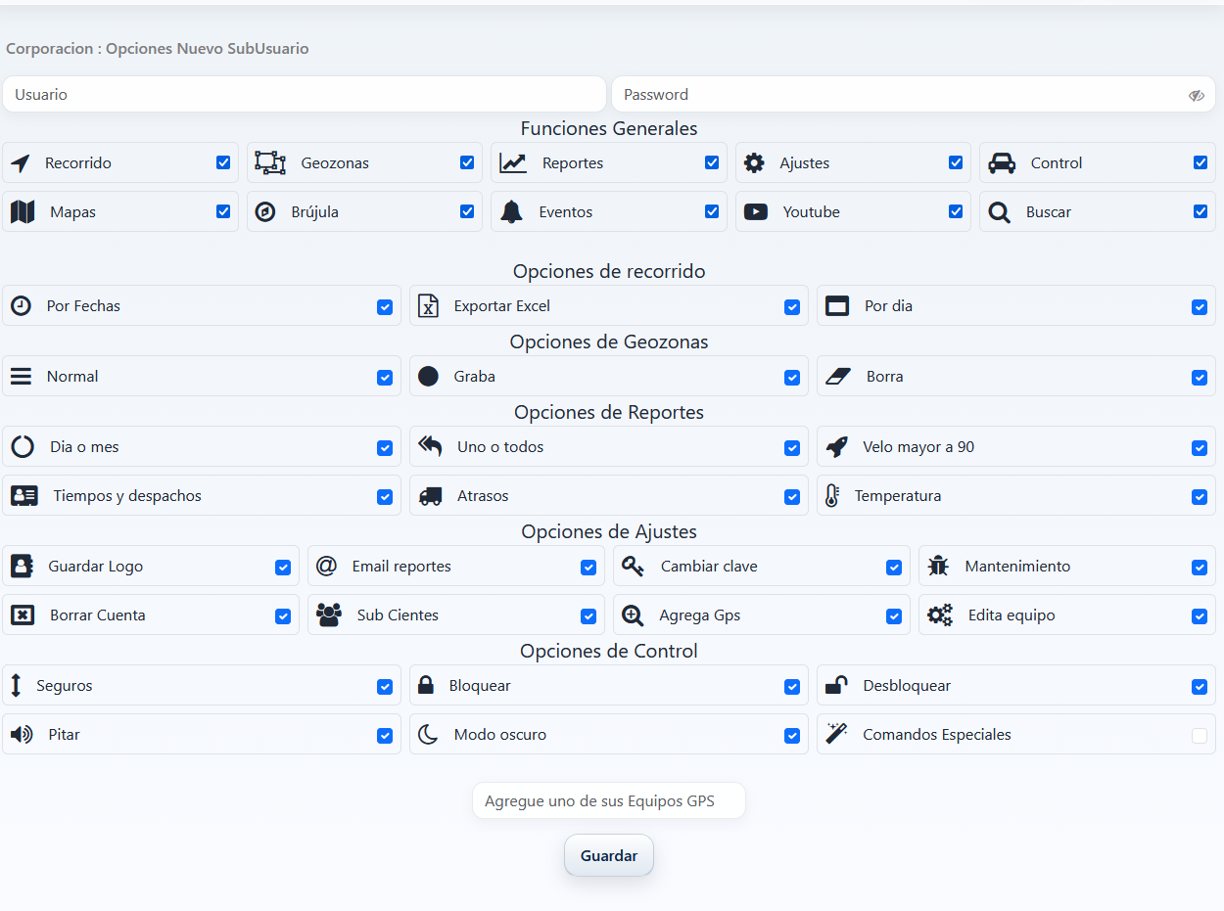The width and height of the screenshot is (1224, 911).
Task: Click the Borra eraser icon
Action: tap(838, 377)
